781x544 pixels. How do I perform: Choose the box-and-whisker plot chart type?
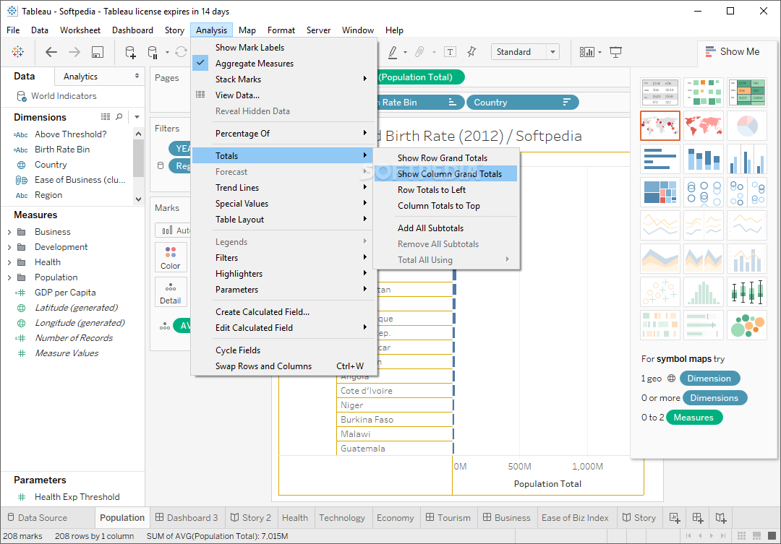coord(746,292)
